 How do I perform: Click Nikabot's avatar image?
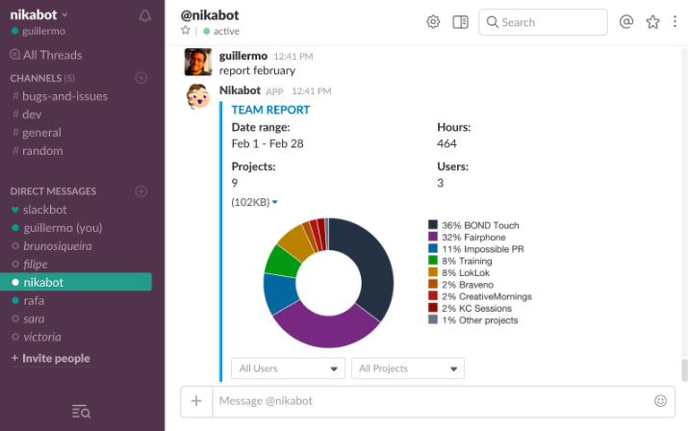(x=198, y=96)
